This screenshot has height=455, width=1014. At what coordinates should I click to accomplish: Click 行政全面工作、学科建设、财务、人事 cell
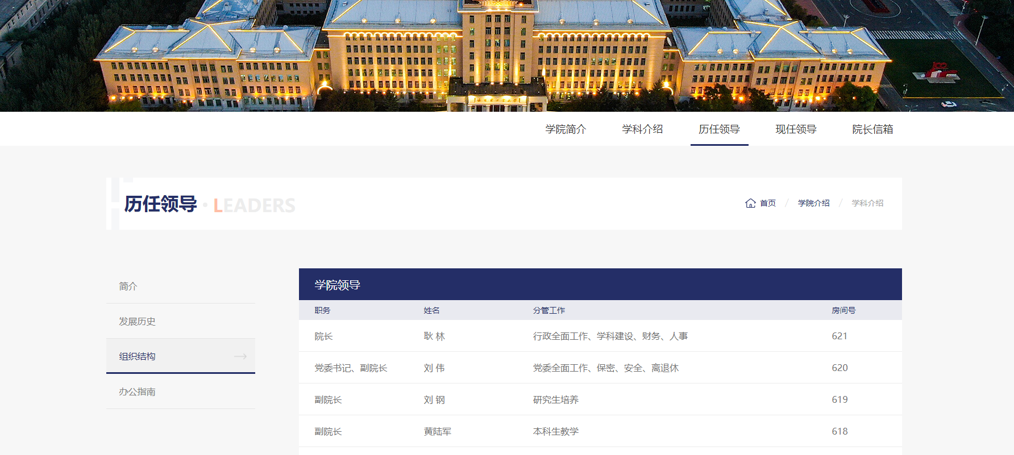point(610,336)
